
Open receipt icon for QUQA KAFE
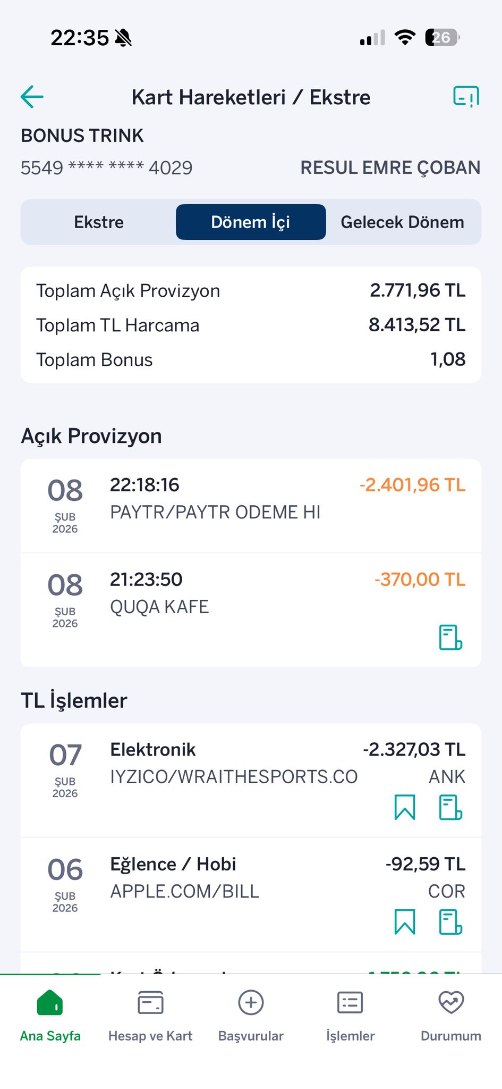click(450, 637)
